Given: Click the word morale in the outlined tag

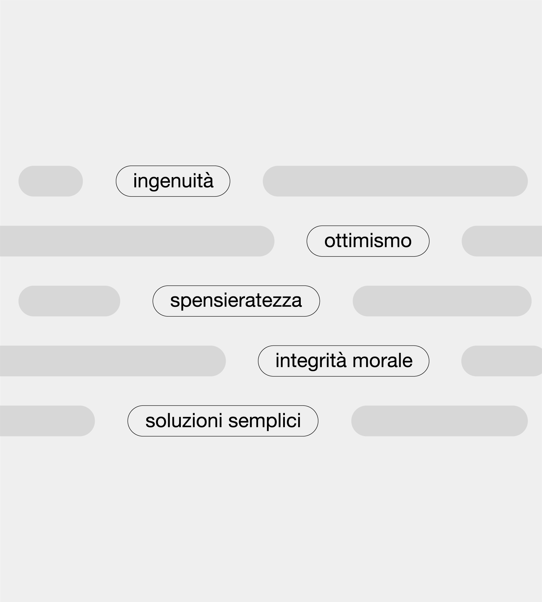Looking at the screenshot, I should [383, 361].
